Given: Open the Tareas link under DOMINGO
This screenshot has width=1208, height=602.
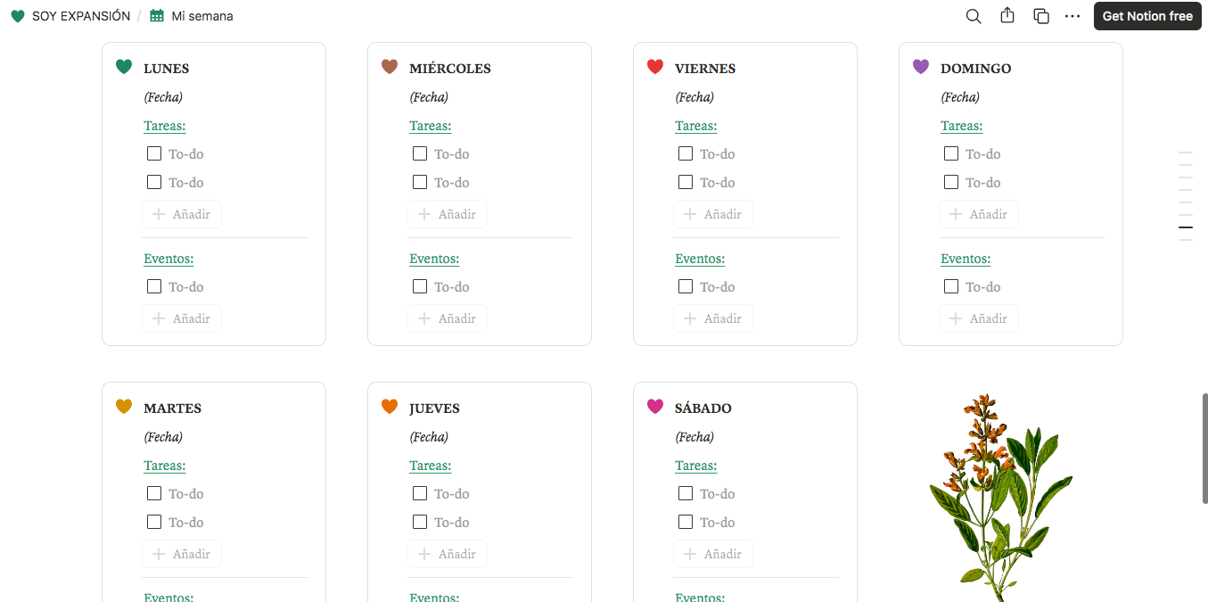Looking at the screenshot, I should click(x=961, y=126).
